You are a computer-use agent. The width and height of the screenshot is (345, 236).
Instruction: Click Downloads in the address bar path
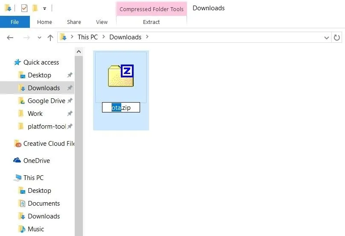(125, 37)
